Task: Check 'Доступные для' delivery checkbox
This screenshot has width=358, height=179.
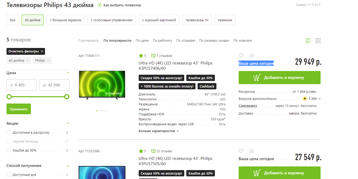Action: 9,175
